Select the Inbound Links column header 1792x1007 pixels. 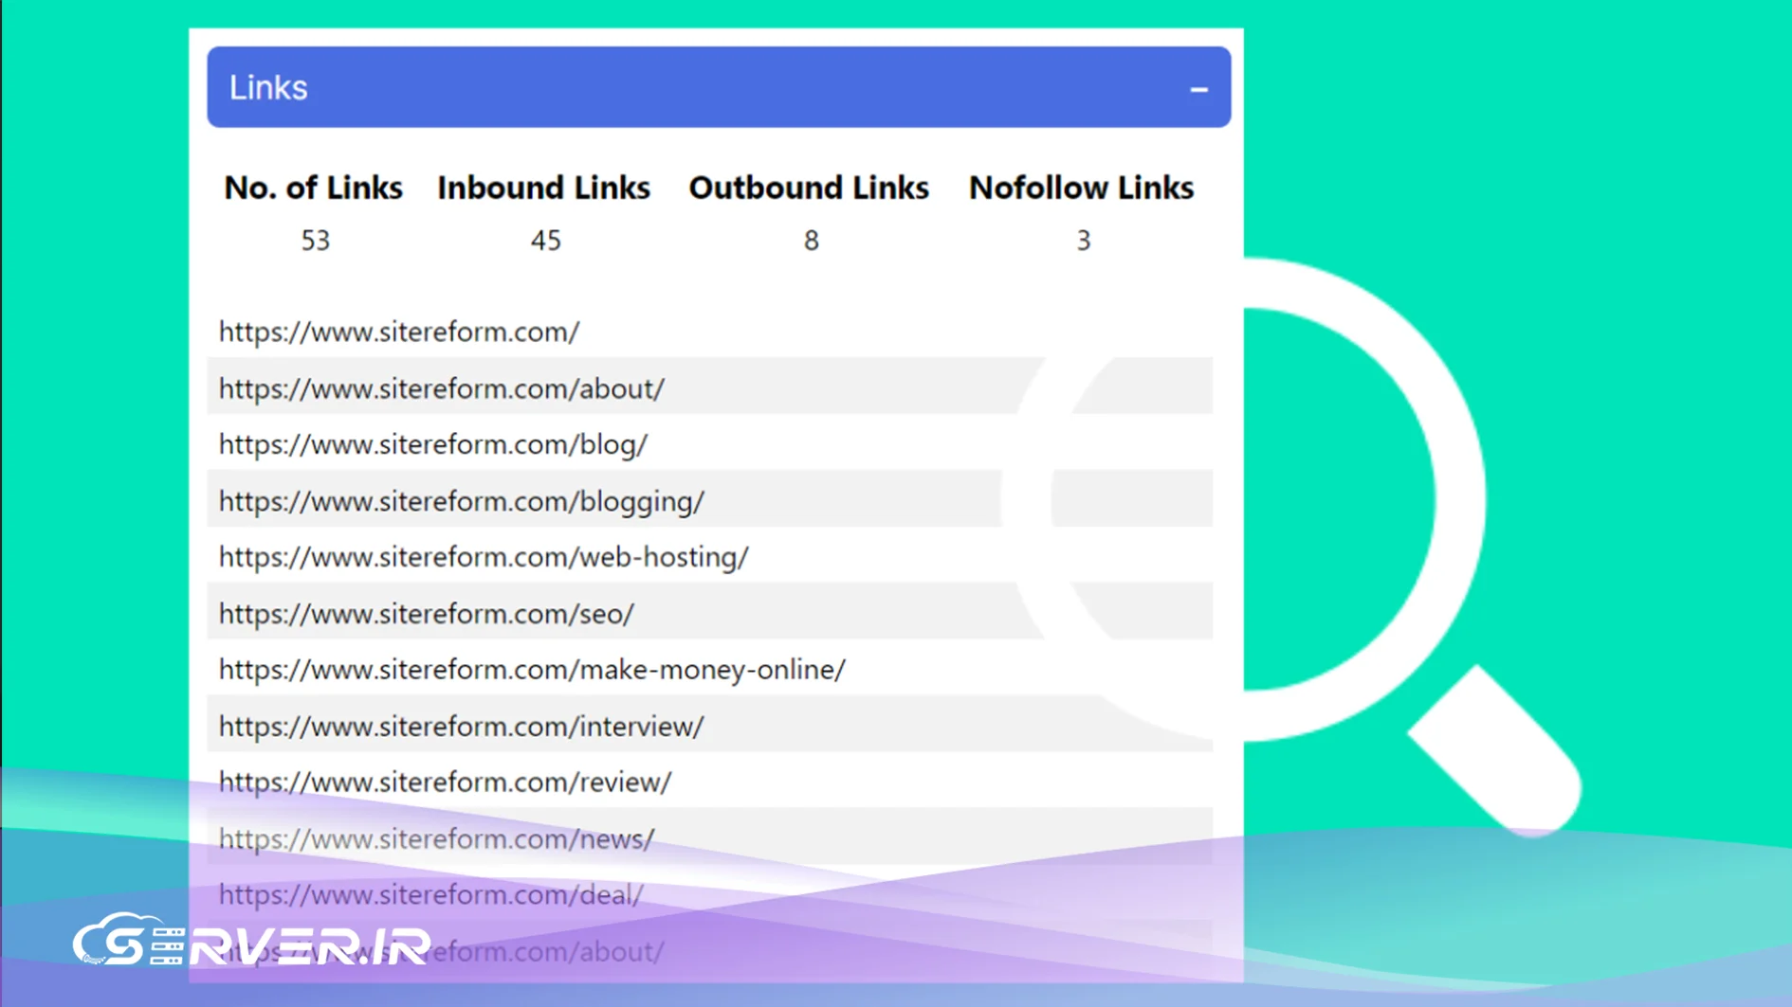click(543, 188)
